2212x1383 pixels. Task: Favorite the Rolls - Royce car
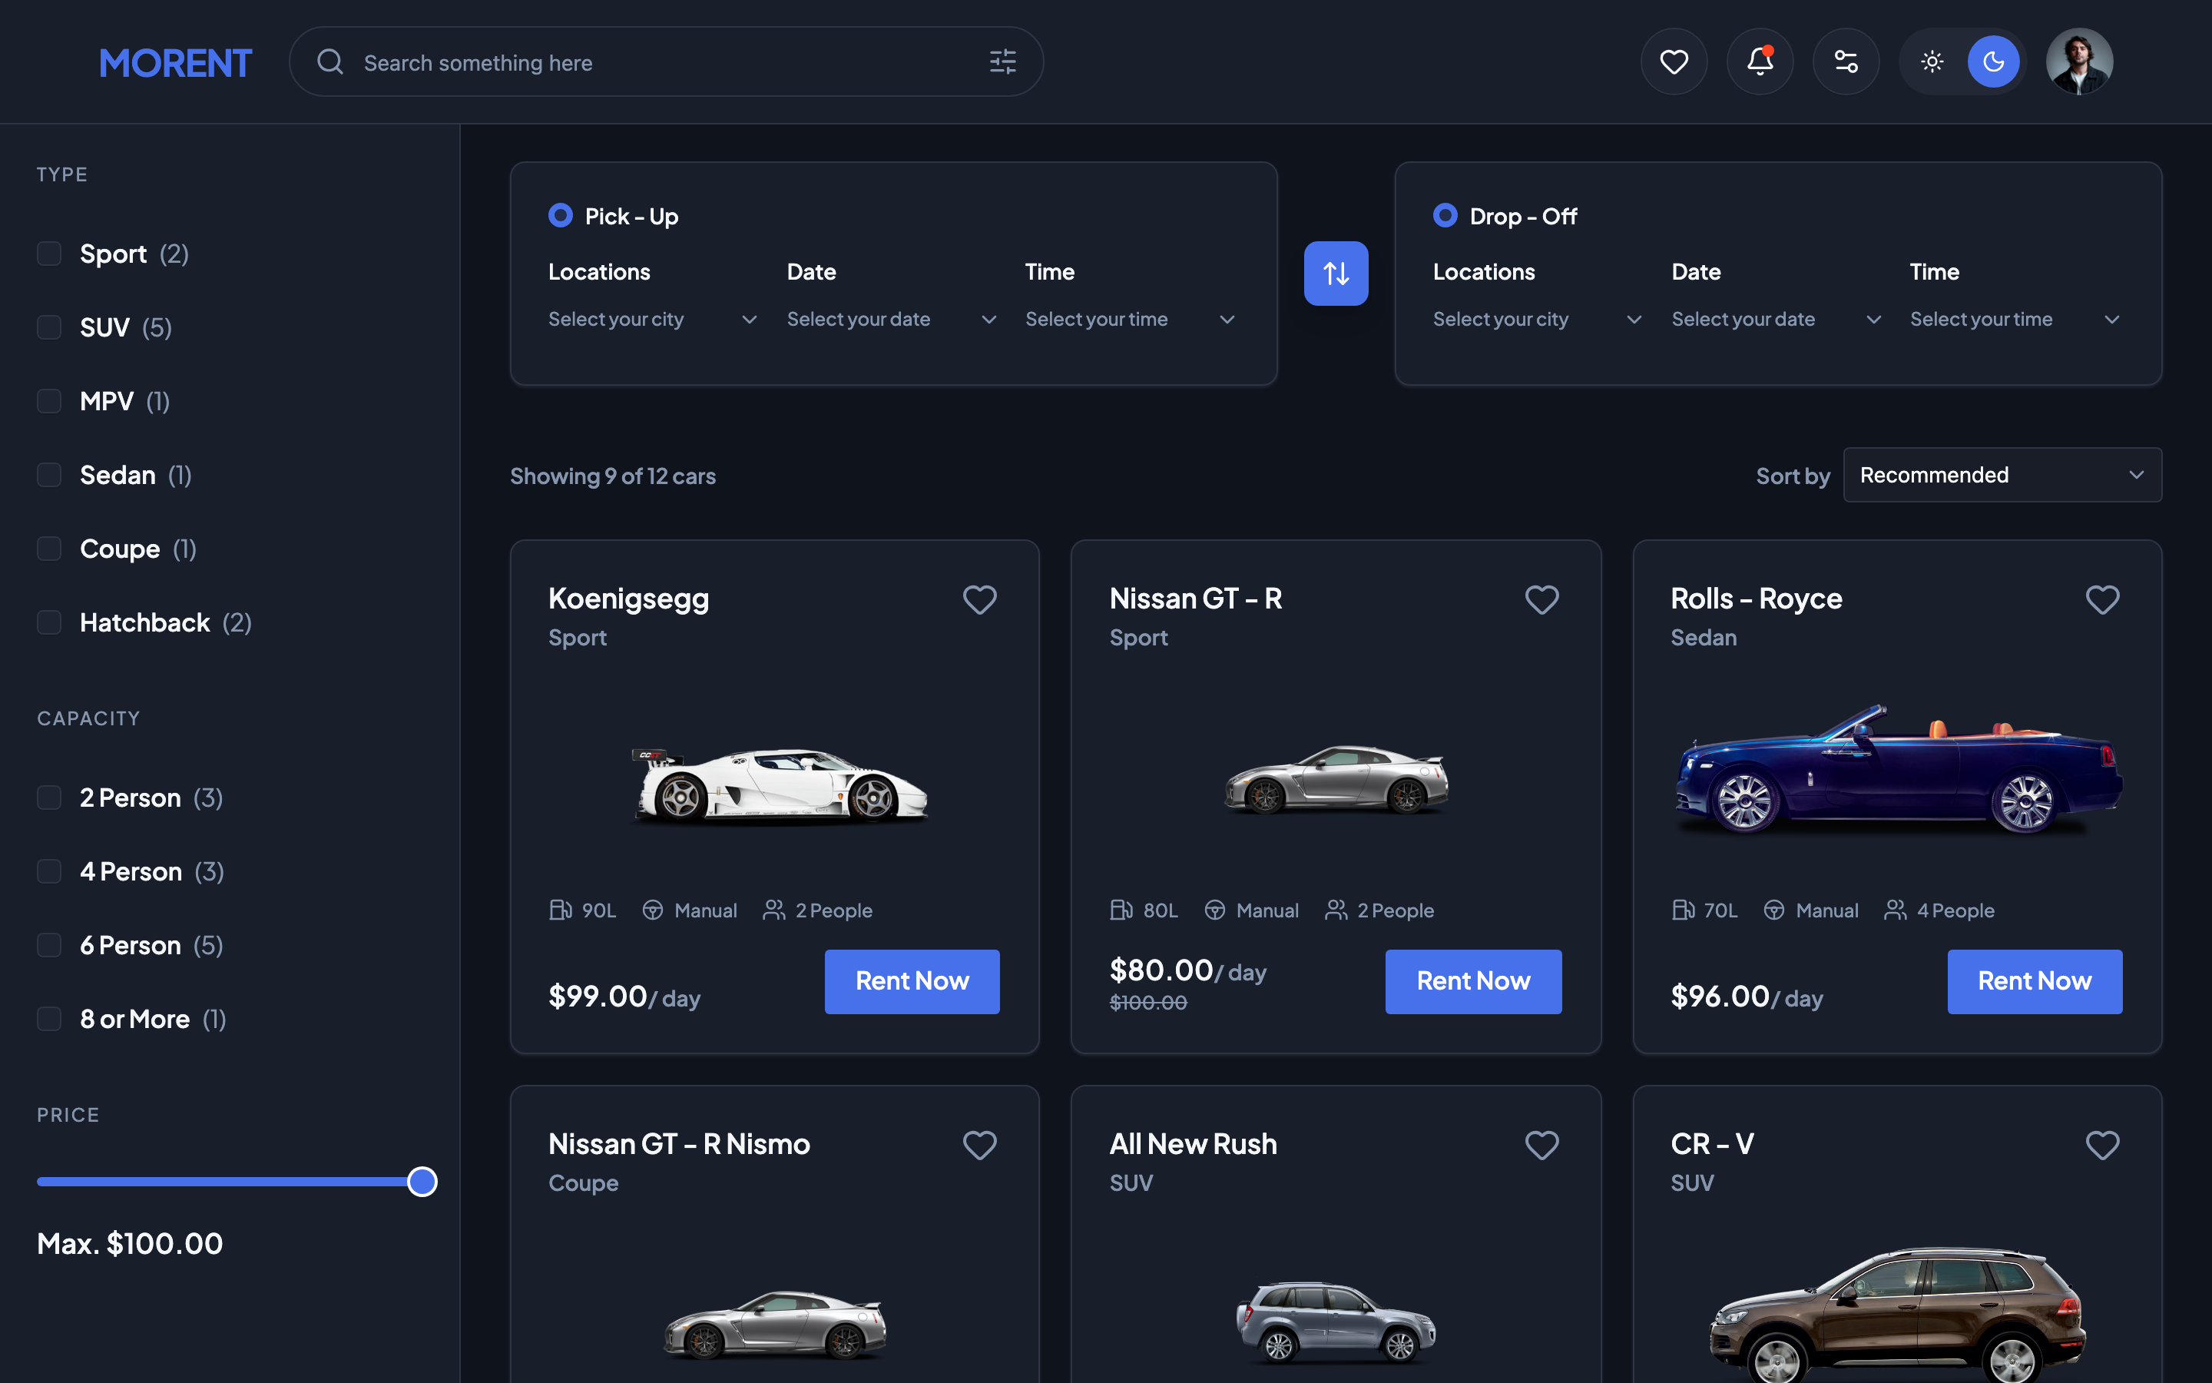click(2102, 600)
